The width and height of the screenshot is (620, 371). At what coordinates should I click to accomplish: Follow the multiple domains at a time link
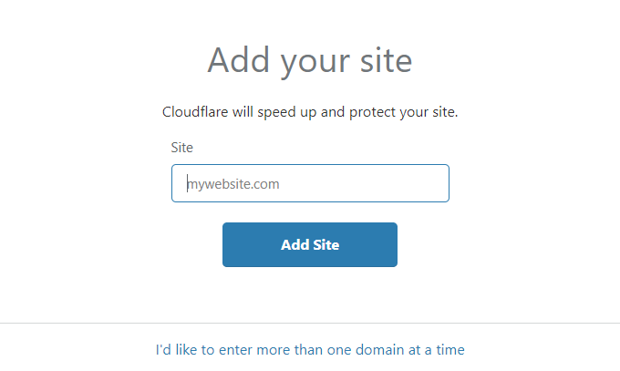pos(310,350)
